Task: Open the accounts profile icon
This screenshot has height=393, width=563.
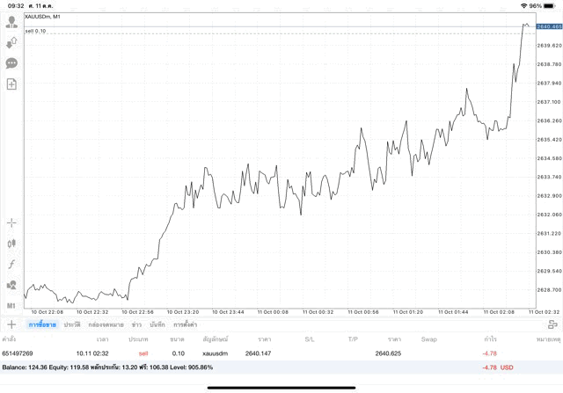Action: [x=11, y=21]
